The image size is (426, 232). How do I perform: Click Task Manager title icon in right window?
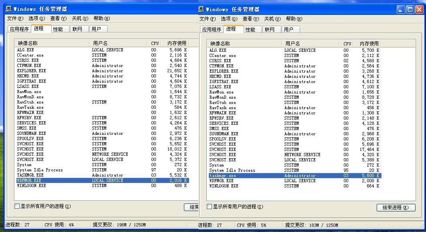pos(201,10)
